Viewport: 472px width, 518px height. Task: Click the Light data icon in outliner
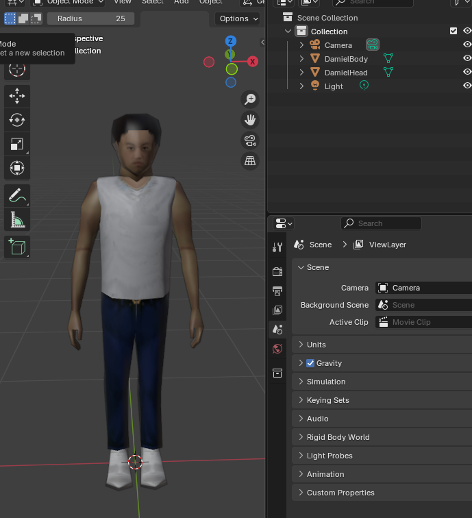(x=364, y=86)
